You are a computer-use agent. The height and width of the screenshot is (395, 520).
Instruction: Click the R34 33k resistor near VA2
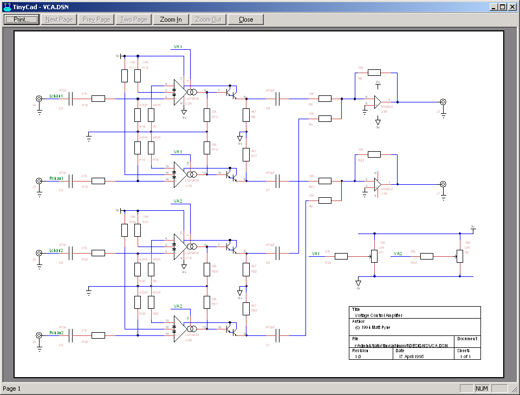427,256
